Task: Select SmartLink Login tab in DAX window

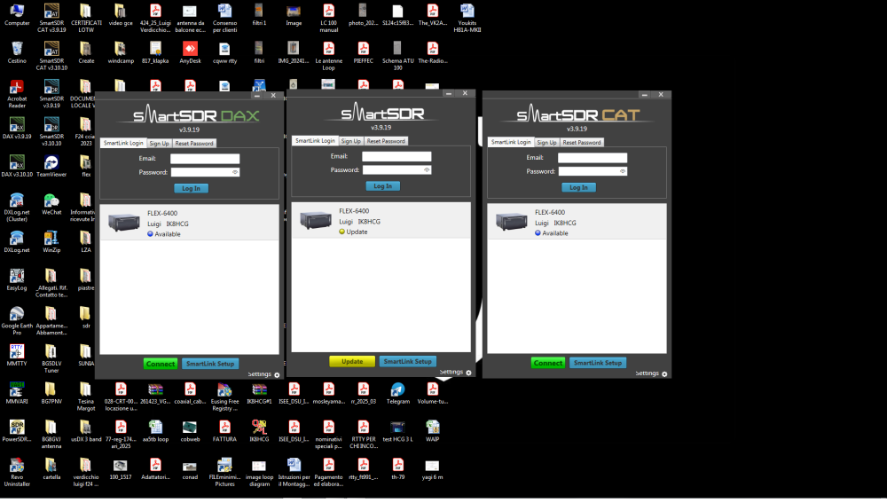Action: coord(123,143)
